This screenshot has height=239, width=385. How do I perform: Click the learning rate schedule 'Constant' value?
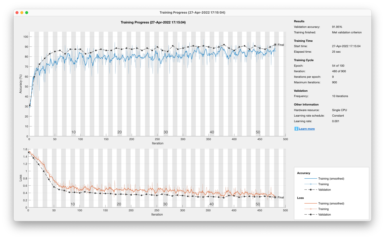click(338, 116)
